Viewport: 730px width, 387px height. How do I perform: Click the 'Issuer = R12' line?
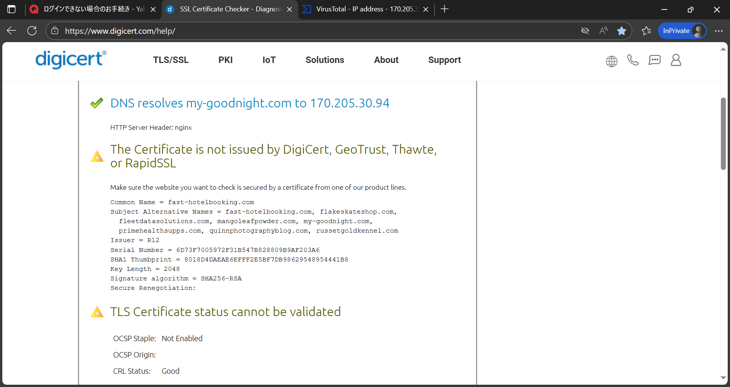click(x=135, y=240)
